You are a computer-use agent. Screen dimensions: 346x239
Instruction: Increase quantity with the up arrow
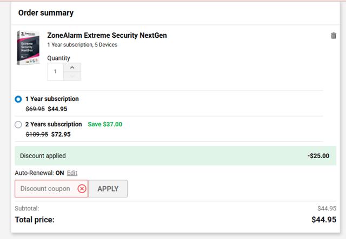coord(72,67)
